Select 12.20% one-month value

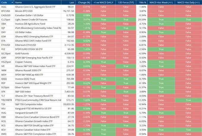[142, 100]
